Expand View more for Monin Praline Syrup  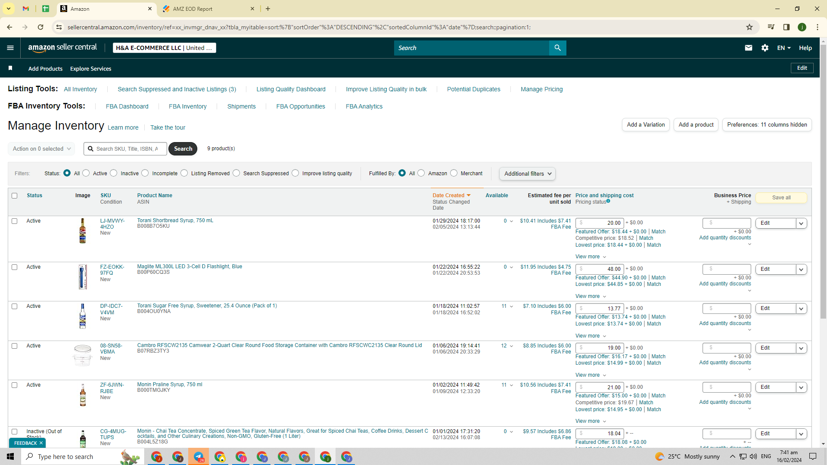pyautogui.click(x=591, y=421)
